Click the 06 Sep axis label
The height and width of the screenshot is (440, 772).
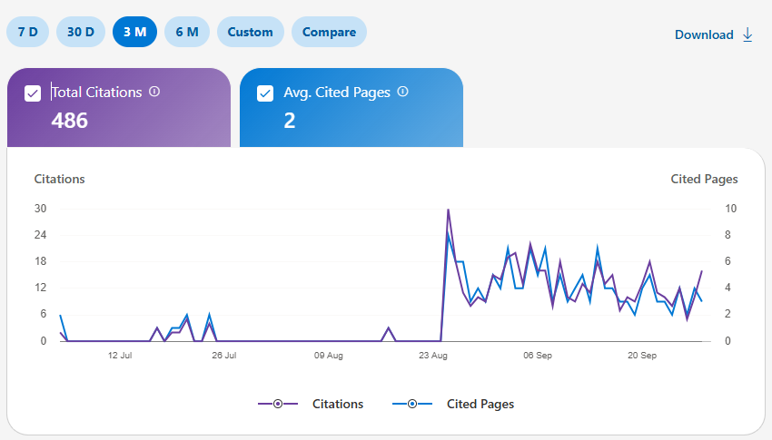pos(538,356)
